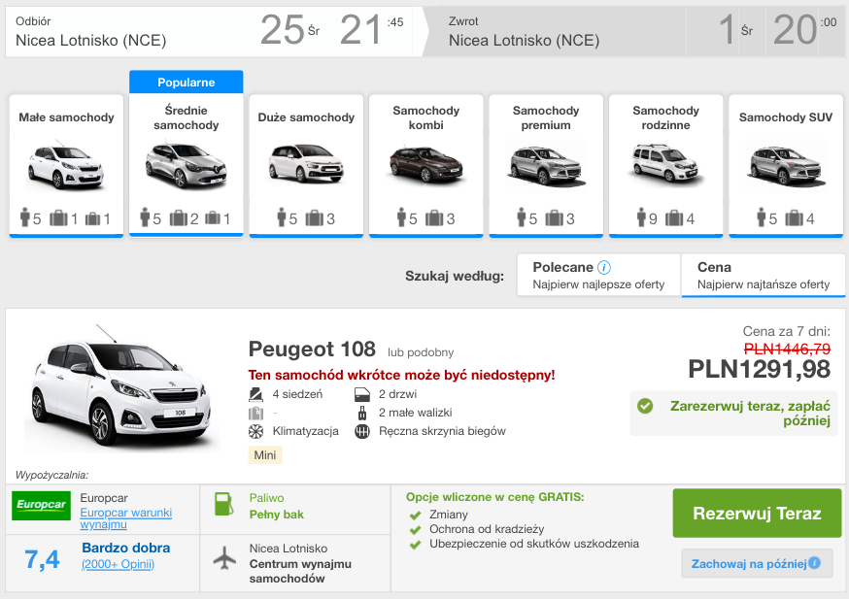Screen dimensions: 849x599
Task: Click the info icon on Zachowaj na później
Action: pos(814,563)
